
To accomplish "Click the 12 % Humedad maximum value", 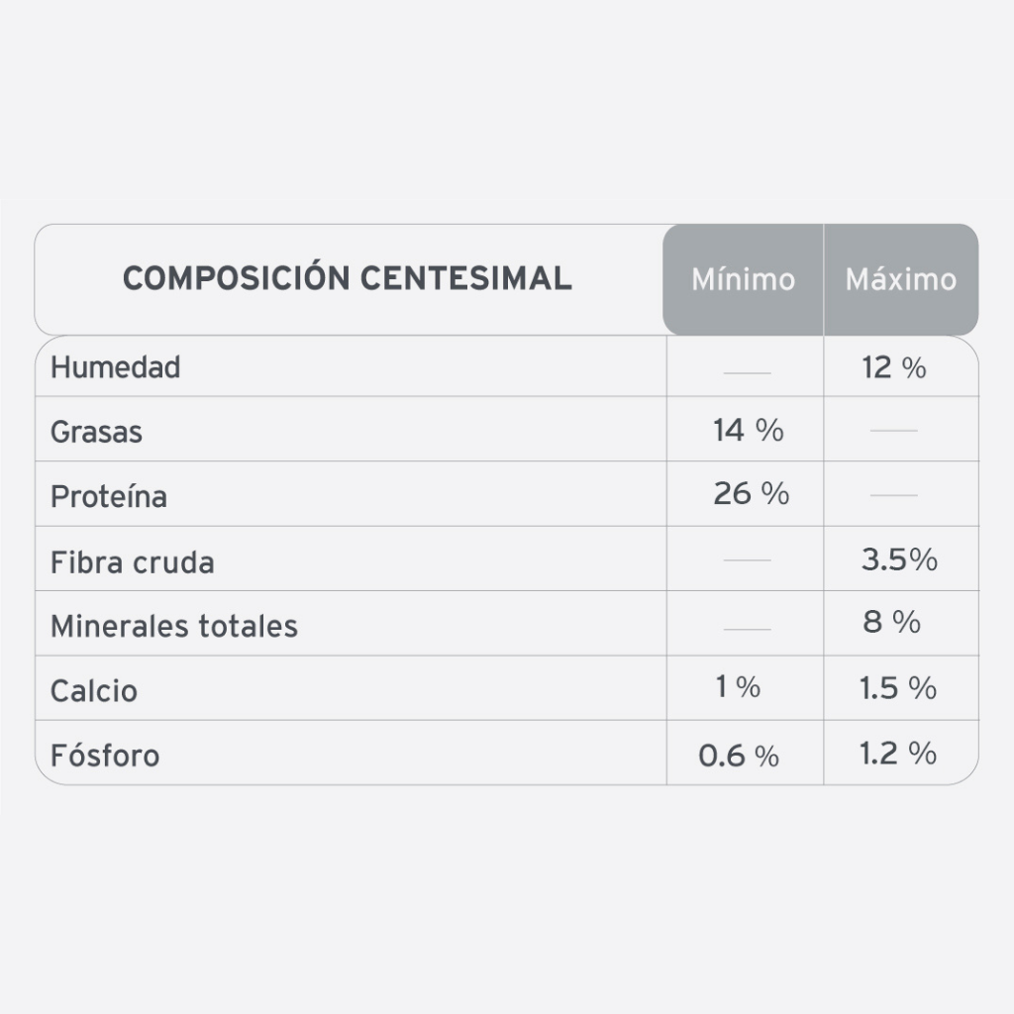I will [x=894, y=368].
